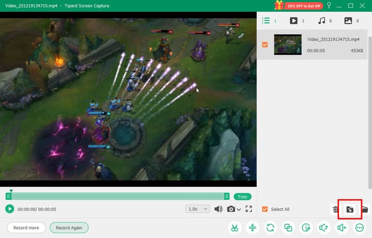Expand the snapshot options arrow
Screen dimensions: 372x238
click(x=239, y=209)
